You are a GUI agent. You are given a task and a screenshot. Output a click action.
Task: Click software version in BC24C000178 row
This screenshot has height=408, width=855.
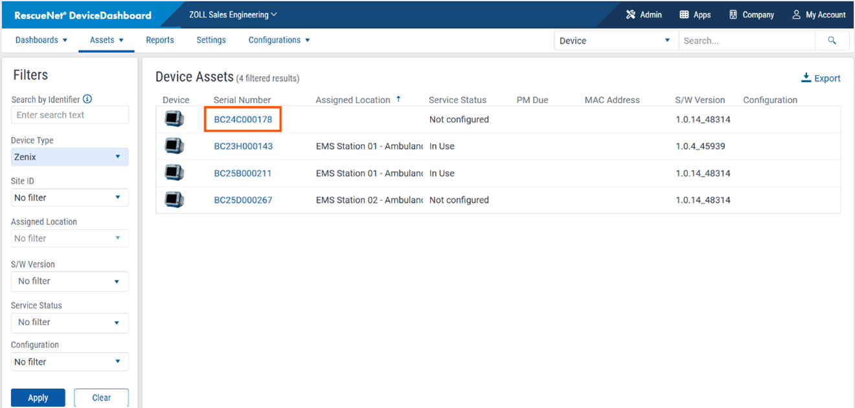(703, 120)
